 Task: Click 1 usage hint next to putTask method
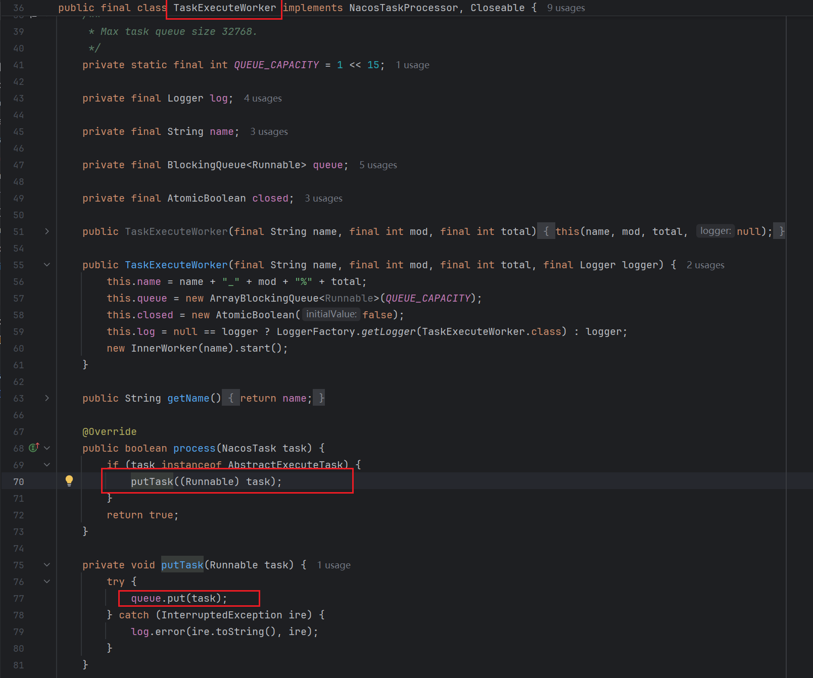[x=333, y=565]
